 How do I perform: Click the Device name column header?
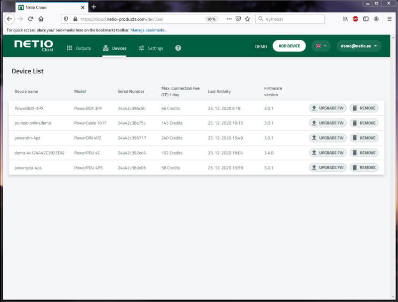click(x=26, y=92)
